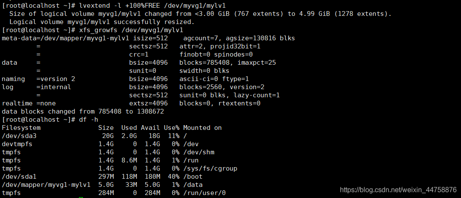
Task: Click the "meta-data=/dev/mapper/myvg1-mylv1" text
Action: 60,38
